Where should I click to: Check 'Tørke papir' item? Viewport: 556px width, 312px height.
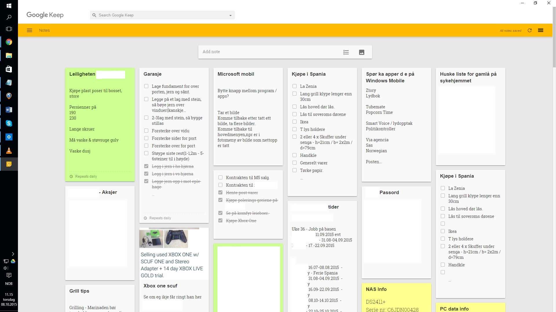295,170
